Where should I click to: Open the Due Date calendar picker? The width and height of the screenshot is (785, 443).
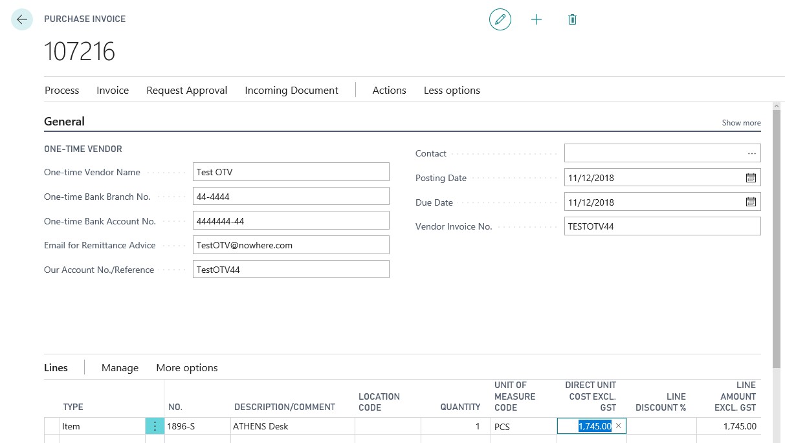pyautogui.click(x=751, y=202)
